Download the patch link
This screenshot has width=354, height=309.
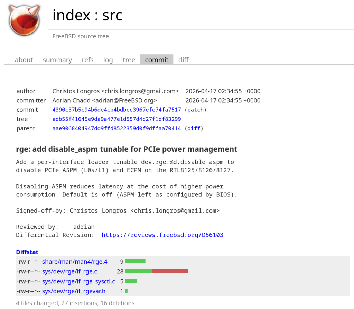click(195, 110)
